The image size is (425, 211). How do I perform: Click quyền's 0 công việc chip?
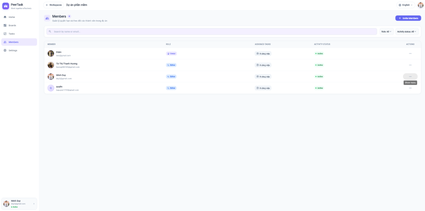click(263, 88)
